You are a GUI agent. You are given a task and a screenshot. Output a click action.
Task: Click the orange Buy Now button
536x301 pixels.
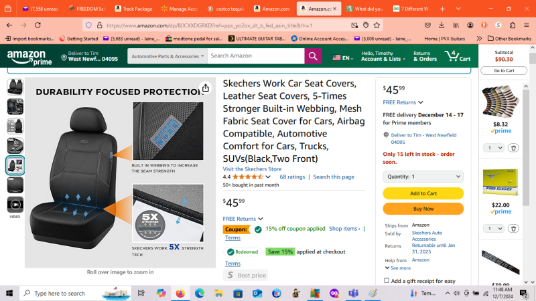coord(423,209)
